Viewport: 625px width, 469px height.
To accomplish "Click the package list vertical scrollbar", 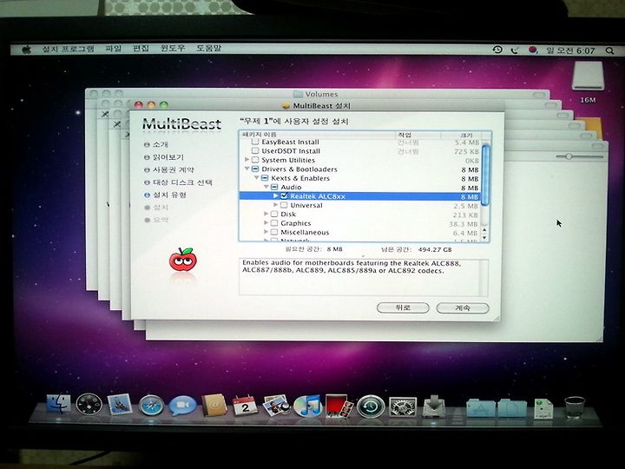I will 485,175.
